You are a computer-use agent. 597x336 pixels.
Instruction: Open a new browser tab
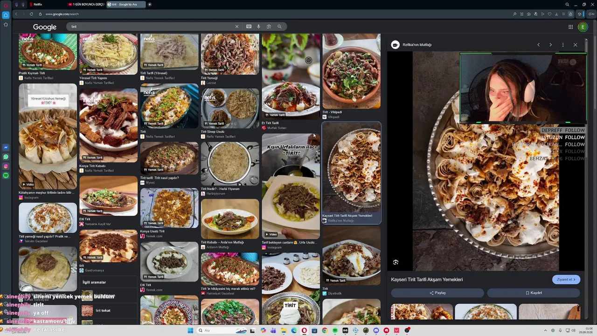[150, 4]
